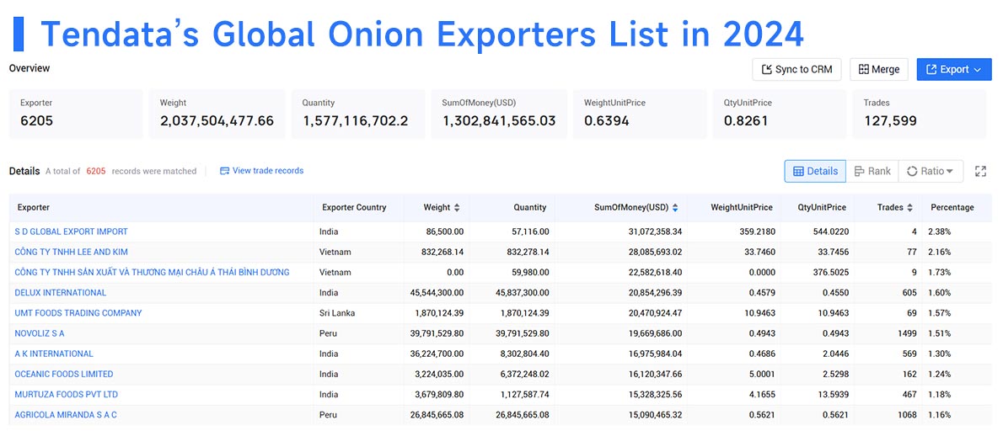Image resolution: width=1003 pixels, height=431 pixels.
Task: Sort table by Trades column arrows
Action: click(909, 208)
